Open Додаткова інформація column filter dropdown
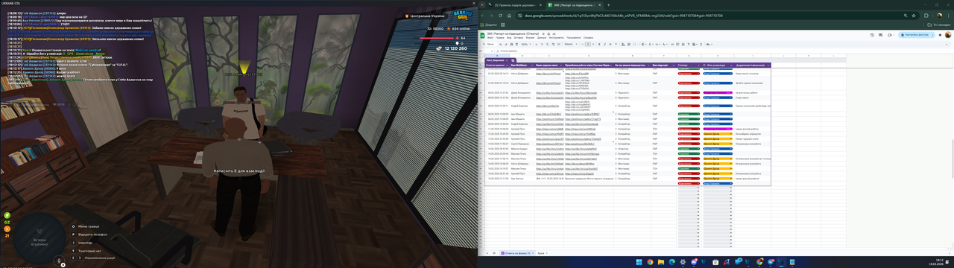This screenshot has height=268, width=954. click(768, 66)
